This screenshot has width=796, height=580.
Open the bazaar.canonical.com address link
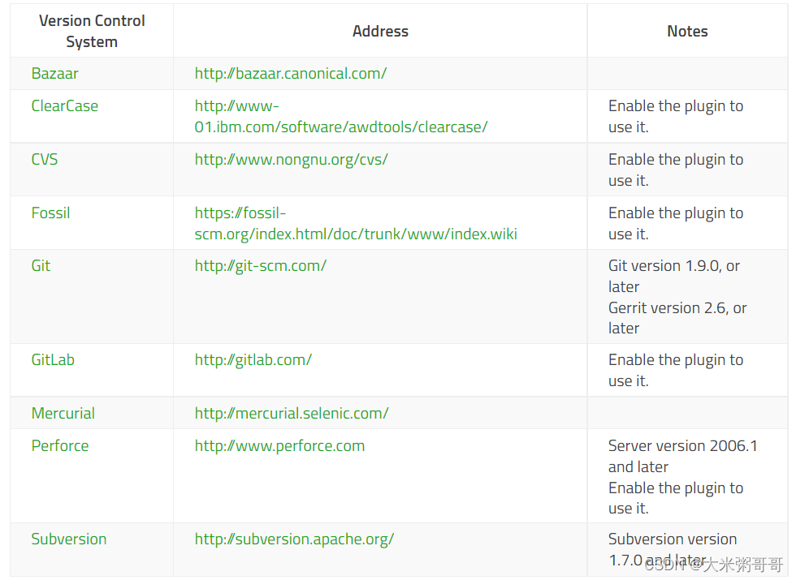pos(290,73)
